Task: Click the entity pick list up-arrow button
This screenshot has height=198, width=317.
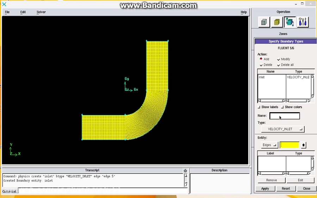Action: [x=304, y=145]
